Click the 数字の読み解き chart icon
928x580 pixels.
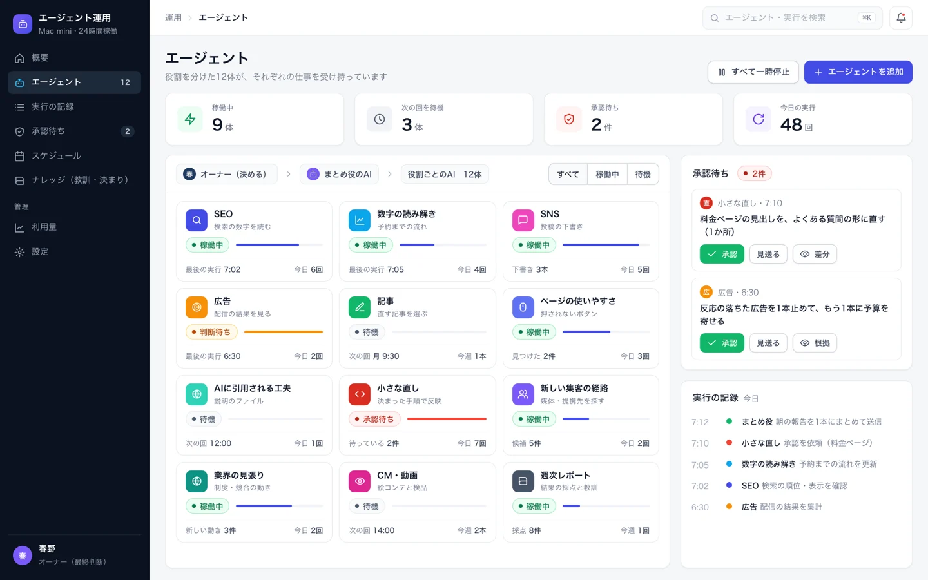(360, 220)
